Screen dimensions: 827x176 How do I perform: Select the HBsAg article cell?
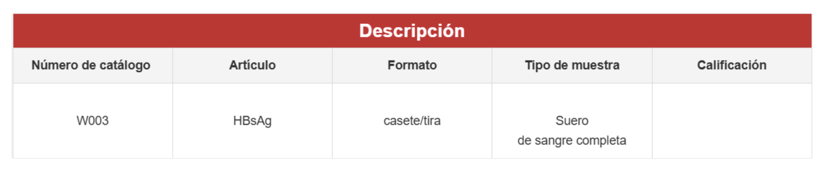click(x=252, y=120)
